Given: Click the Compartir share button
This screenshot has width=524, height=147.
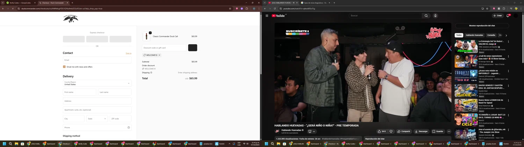Looking at the screenshot, I should [x=404, y=131].
